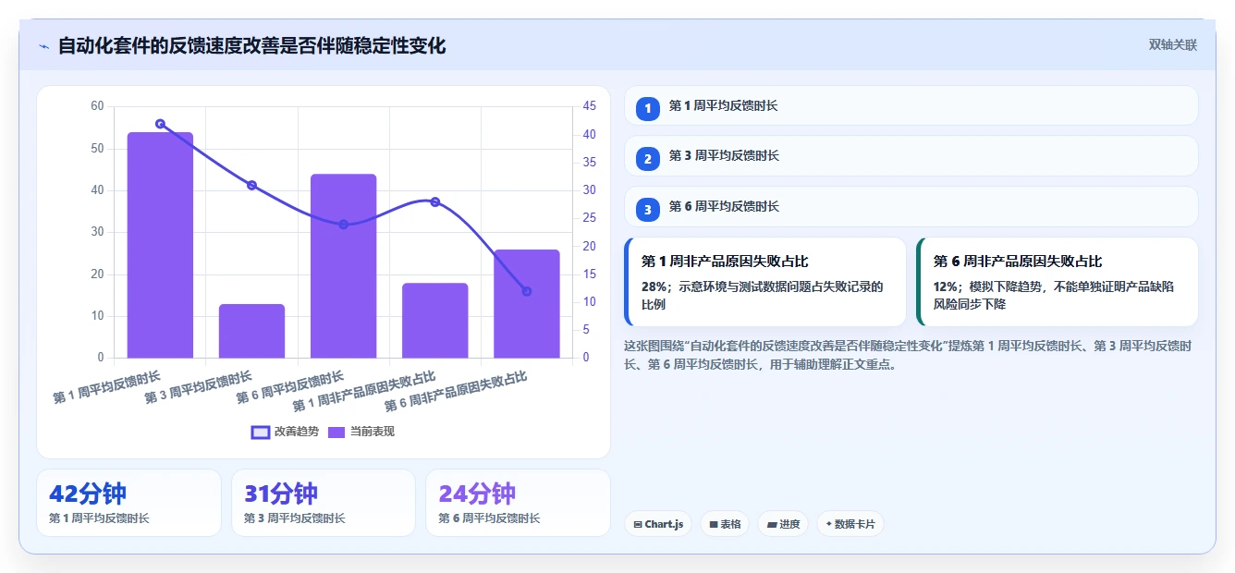Click the 进度 tag
The height and width of the screenshot is (573, 1235).
pyautogui.click(x=783, y=524)
